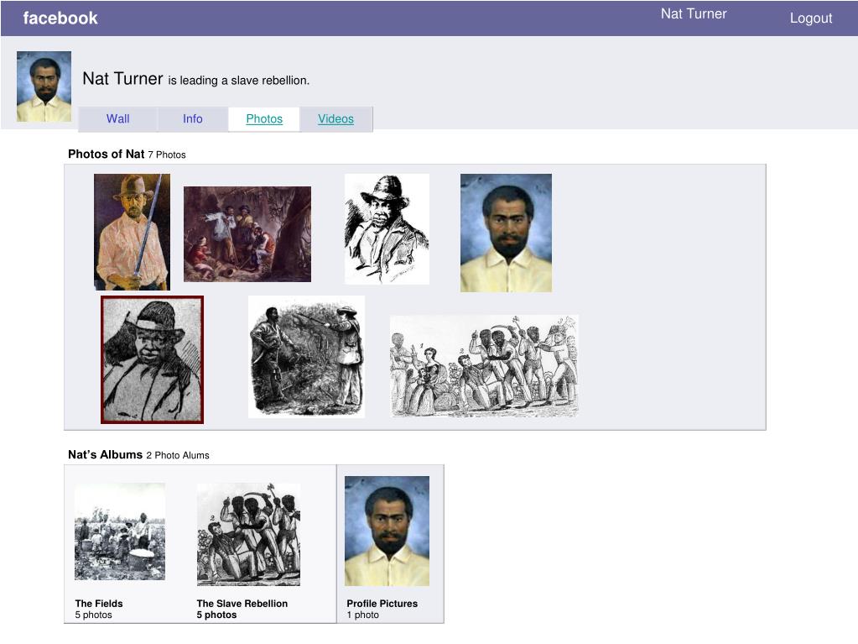Image resolution: width=858 pixels, height=644 pixels.
Task: Click the '2 Photo Alums' count text
Action: coord(178,456)
